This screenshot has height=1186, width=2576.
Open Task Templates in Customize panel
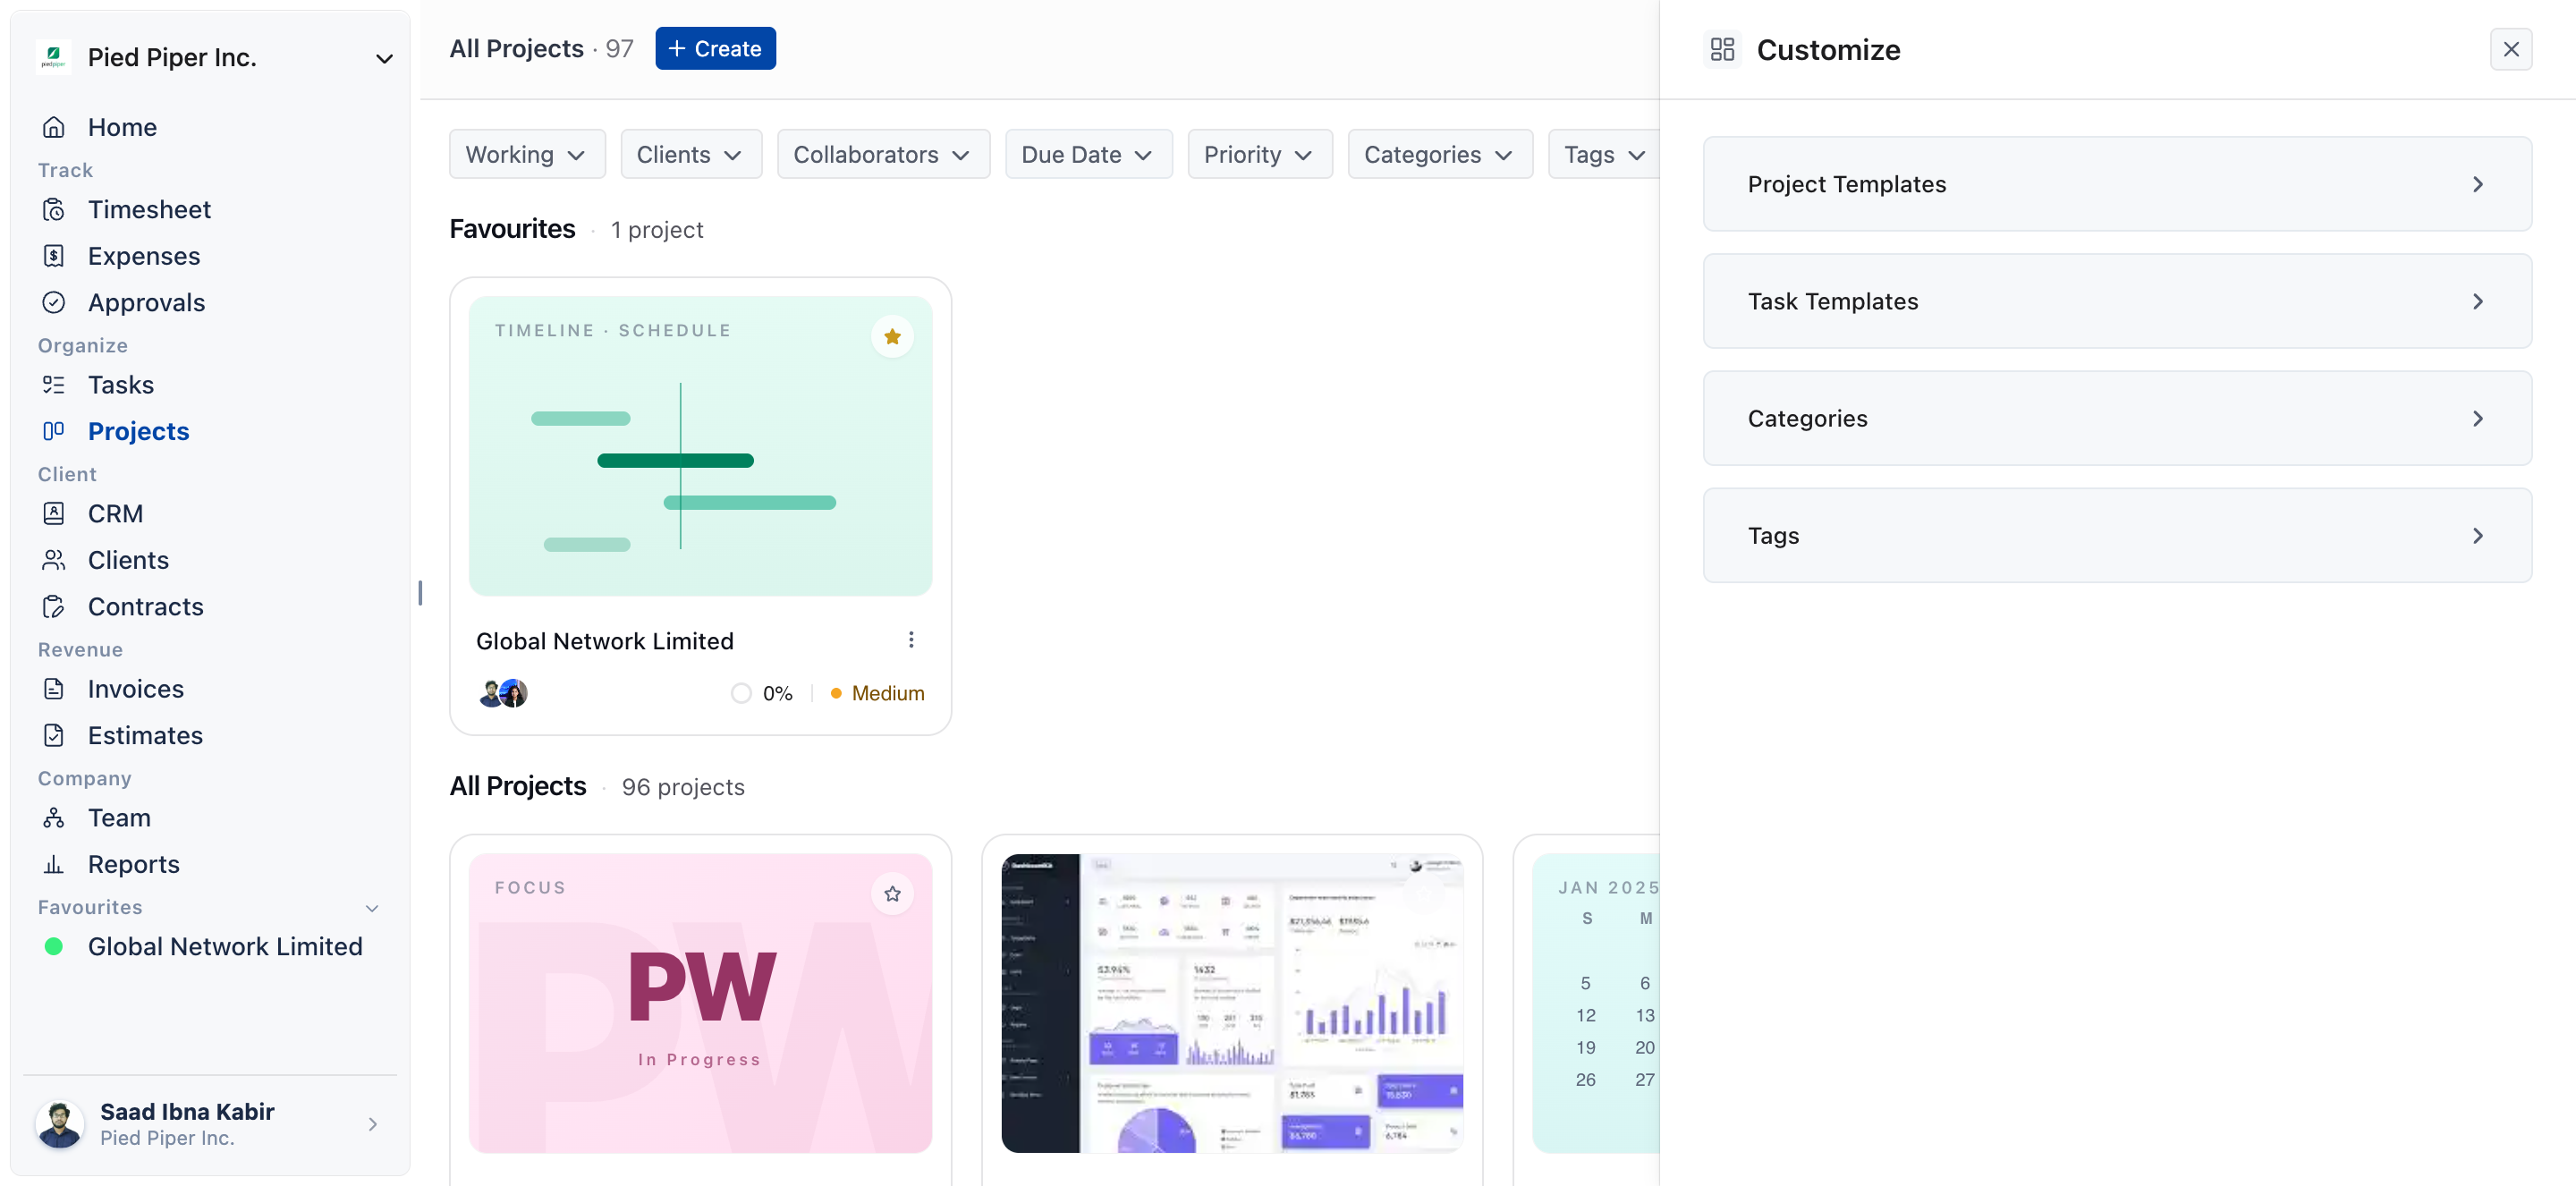click(x=2117, y=301)
